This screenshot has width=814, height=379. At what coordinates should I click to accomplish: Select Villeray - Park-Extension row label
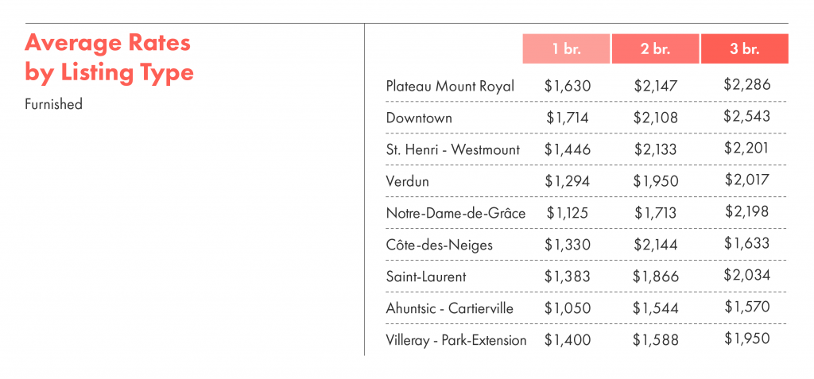[455, 341]
